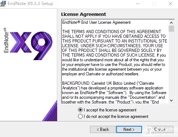The height and width of the screenshot is (137, 178).
Task: Click the installer icon in the title bar
Action: pyautogui.click(x=3, y=4)
